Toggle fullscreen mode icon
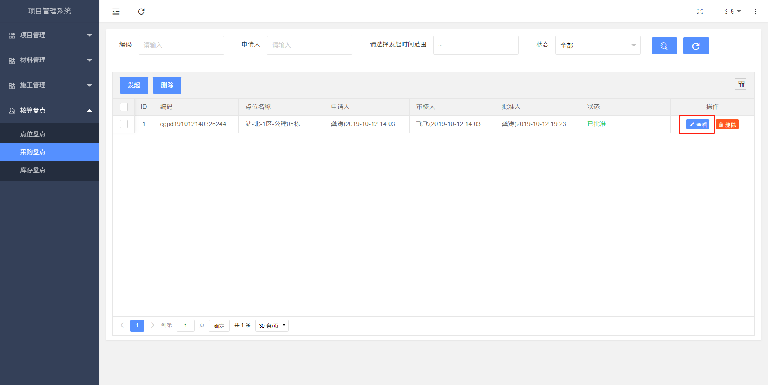 pyautogui.click(x=700, y=11)
